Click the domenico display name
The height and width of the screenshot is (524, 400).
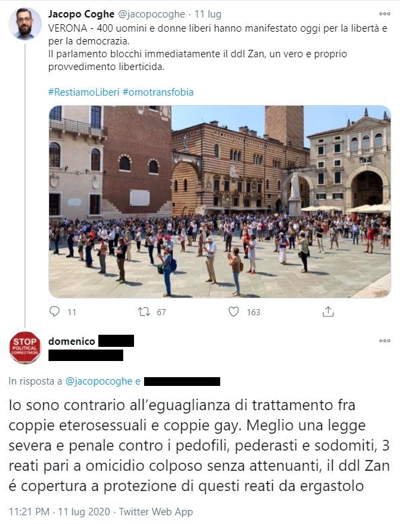71,341
